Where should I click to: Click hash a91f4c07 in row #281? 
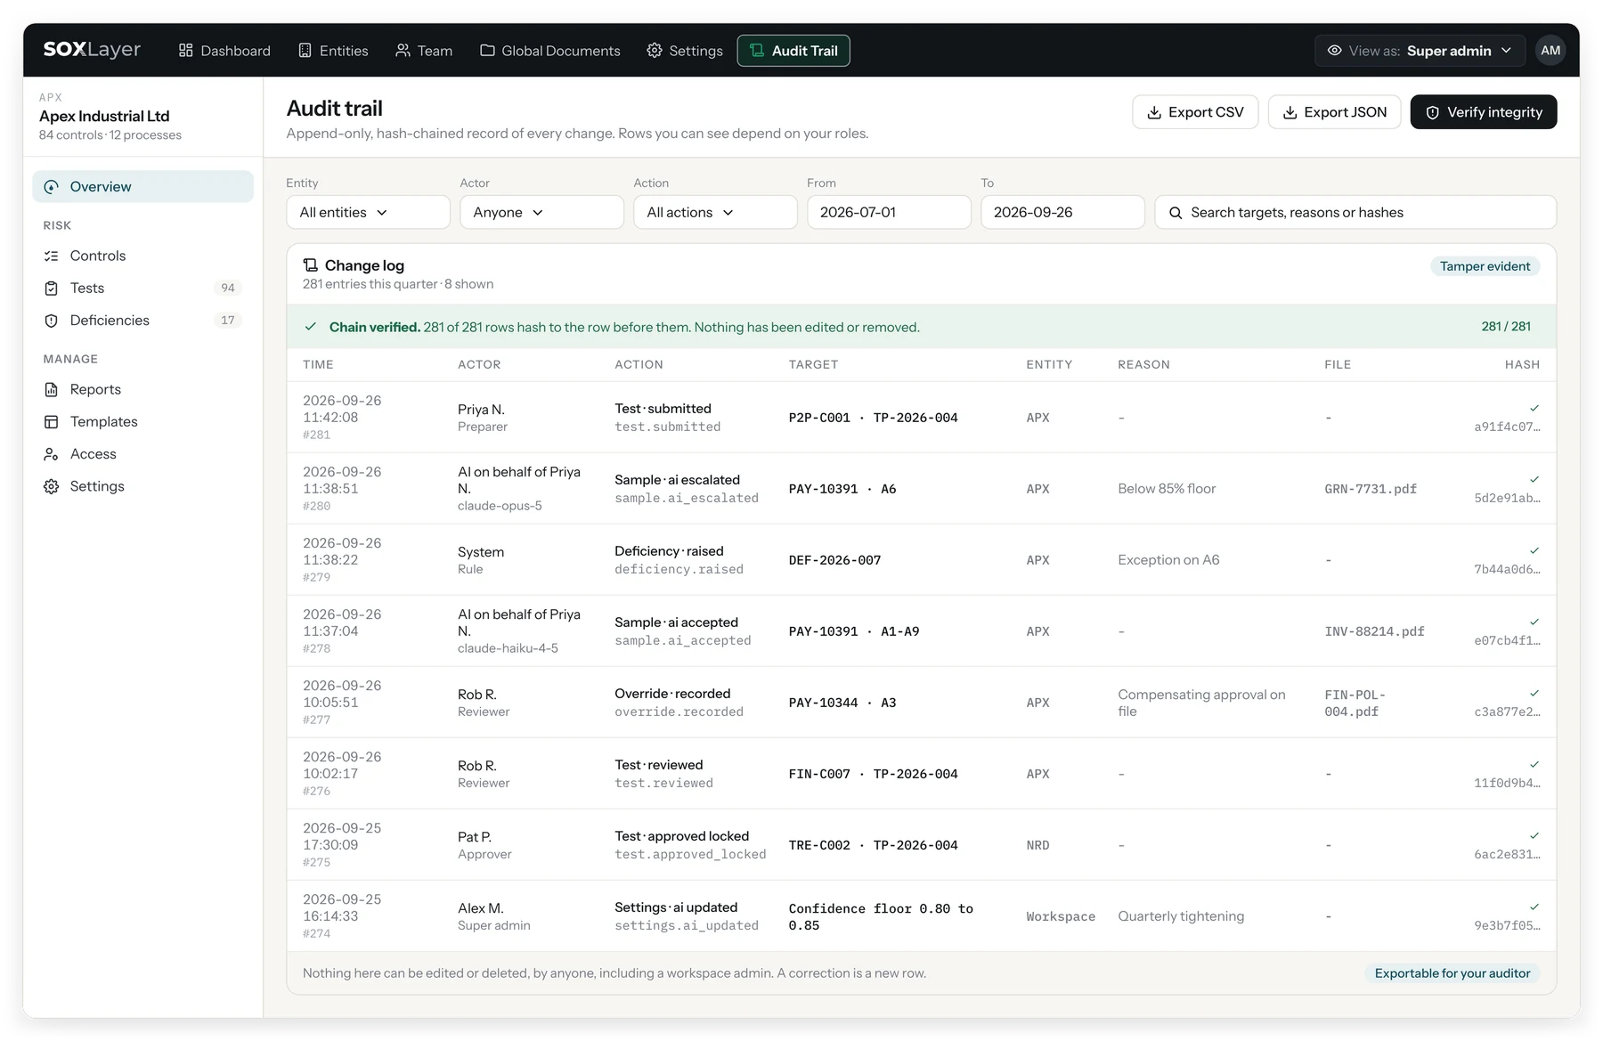point(1507,427)
